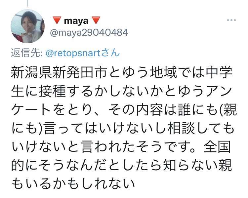248x198 pixels.
Task: Open the @maya29040484 handle link
Action: 89,33
